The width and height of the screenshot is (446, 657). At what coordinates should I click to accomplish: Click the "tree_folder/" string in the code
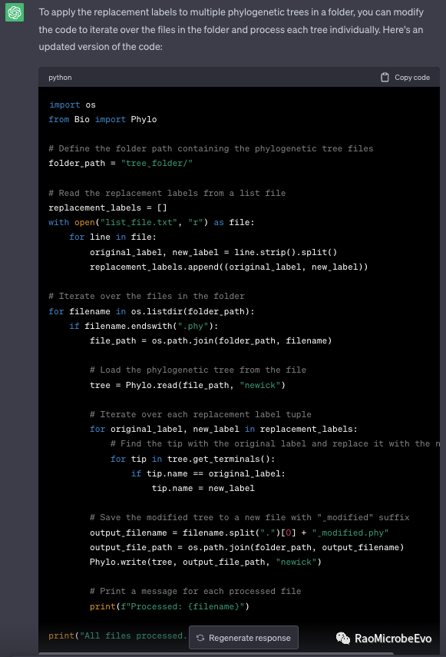coord(157,163)
